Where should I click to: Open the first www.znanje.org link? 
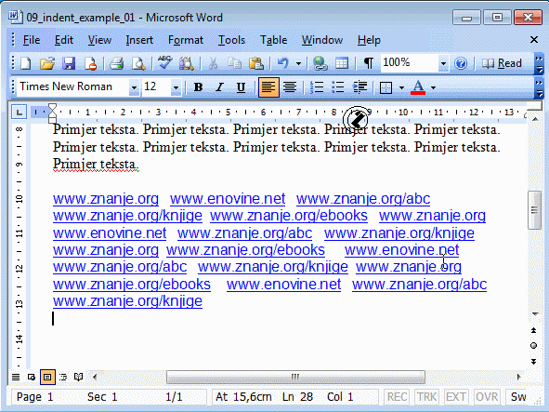point(106,199)
